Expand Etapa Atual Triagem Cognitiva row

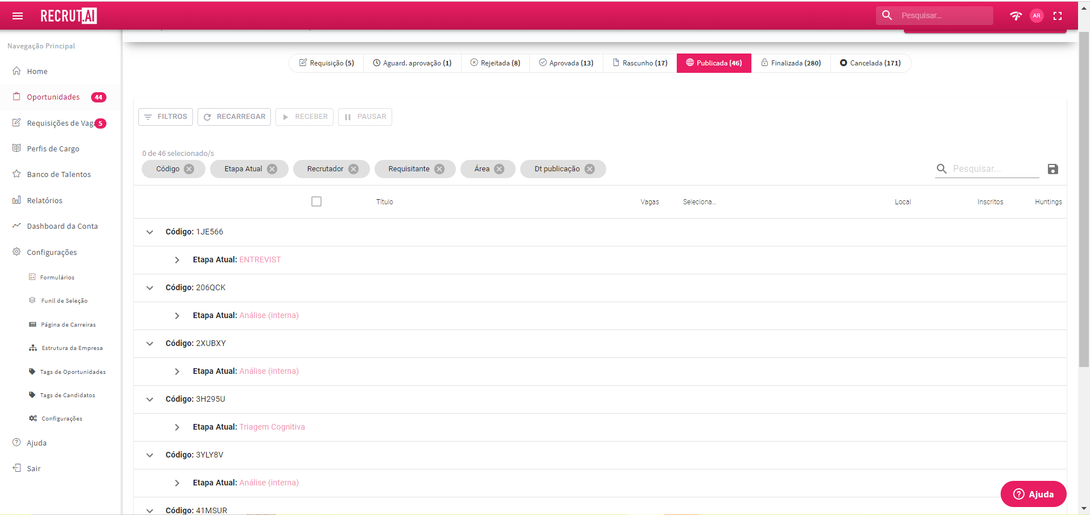[x=177, y=427]
